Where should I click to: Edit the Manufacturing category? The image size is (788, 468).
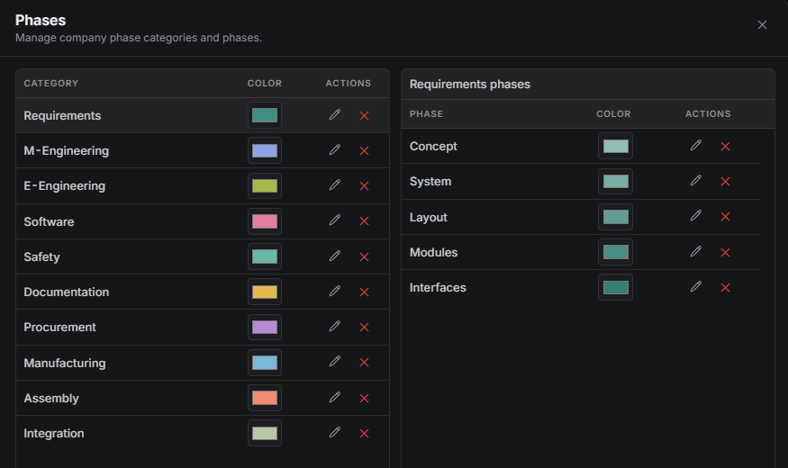coord(335,362)
